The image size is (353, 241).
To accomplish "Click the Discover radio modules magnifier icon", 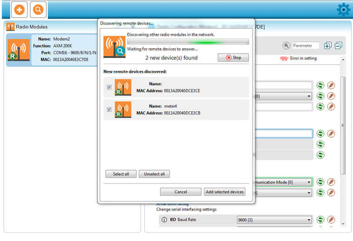I will click(x=38, y=9).
